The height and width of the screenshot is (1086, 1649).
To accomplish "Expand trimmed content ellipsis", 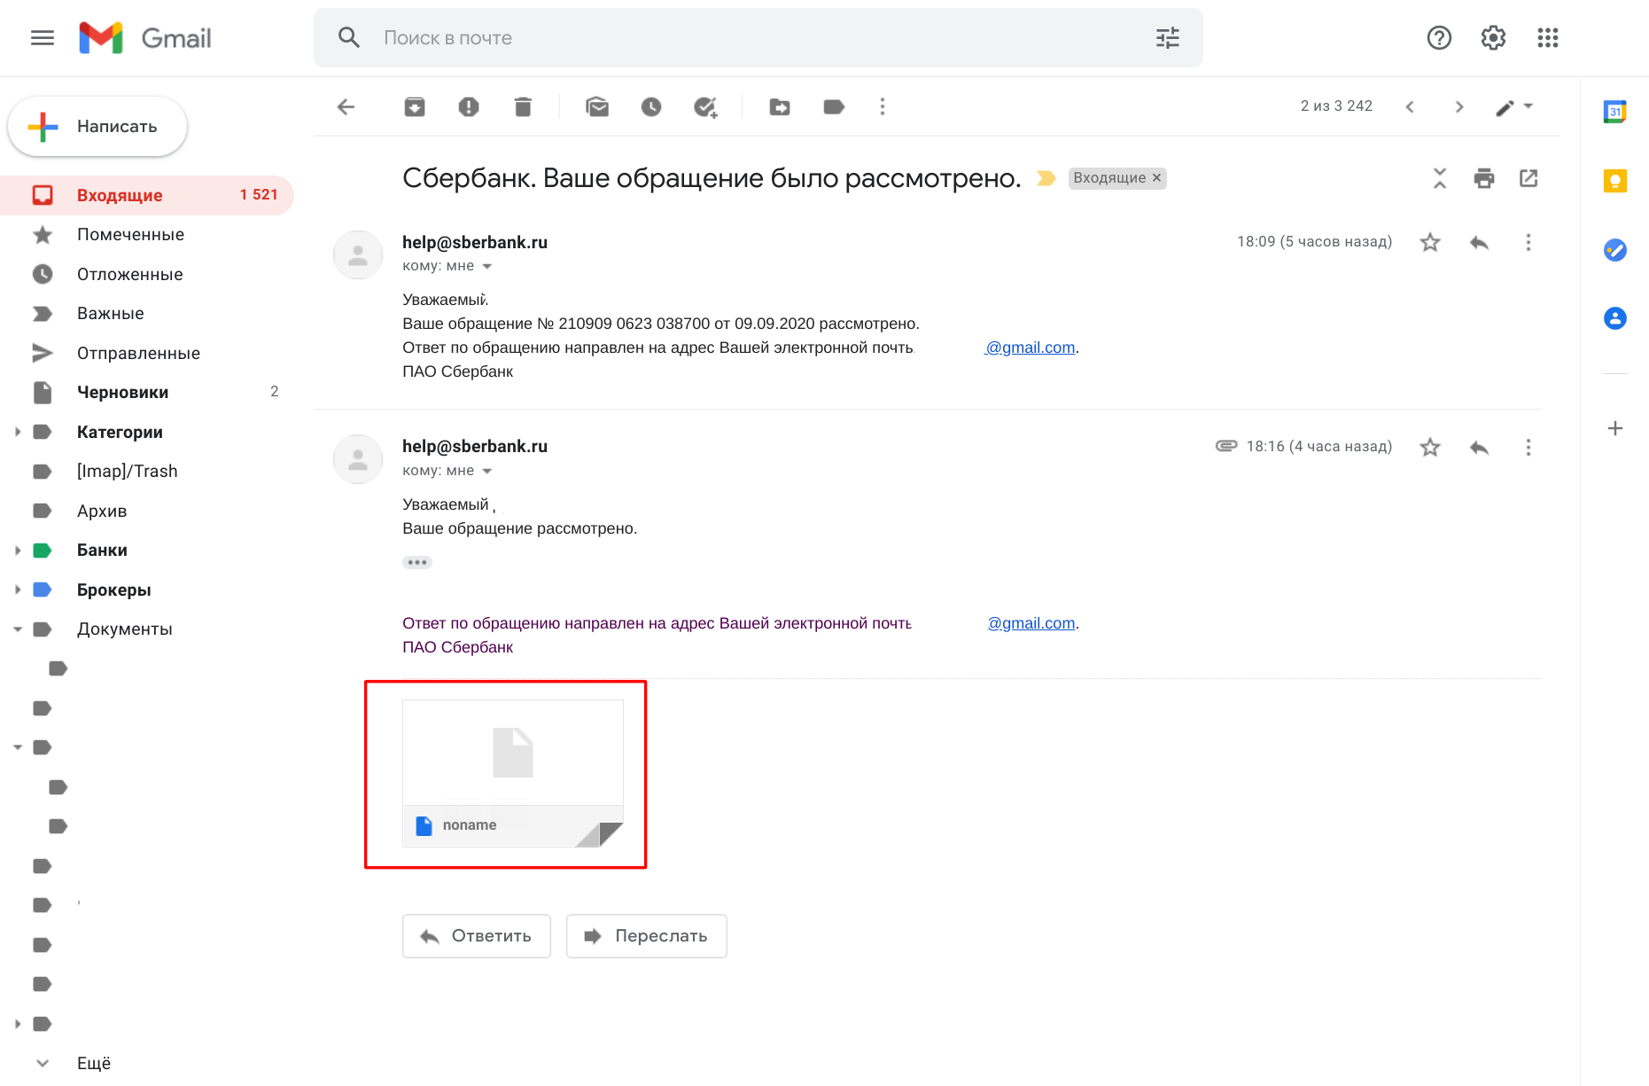I will point(417,563).
